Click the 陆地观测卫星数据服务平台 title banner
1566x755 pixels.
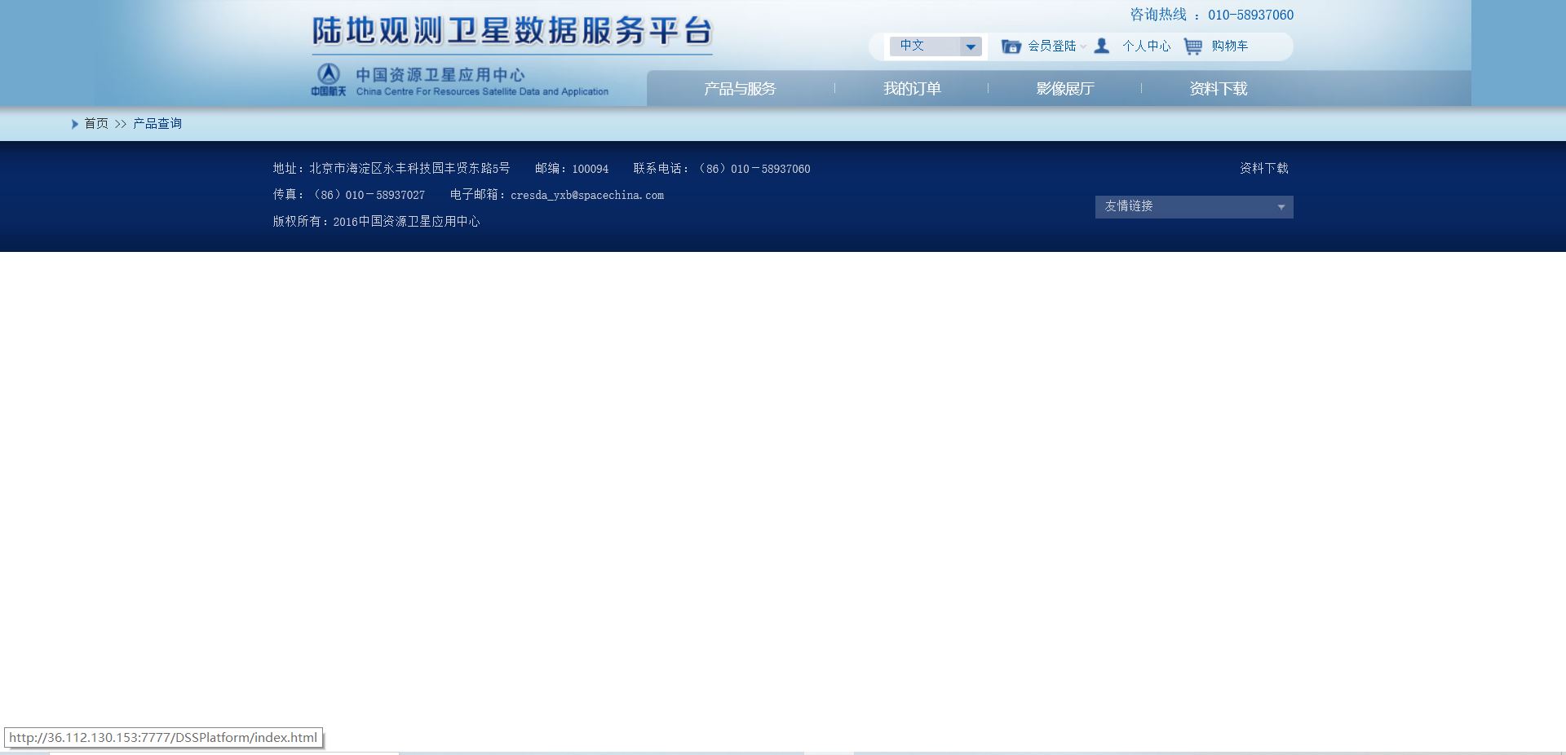coord(512,32)
